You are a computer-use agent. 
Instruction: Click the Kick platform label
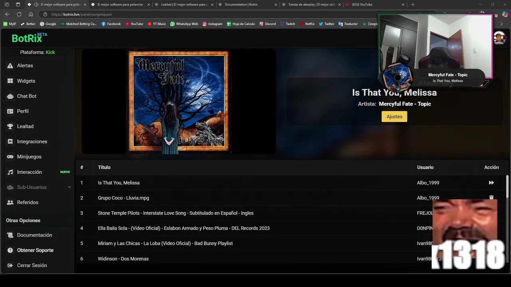coord(50,52)
